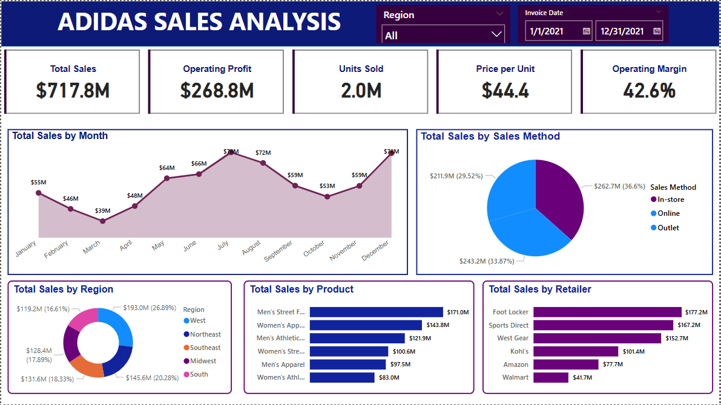721x405 pixels.
Task: Click the start date input field
Action: [x=554, y=31]
